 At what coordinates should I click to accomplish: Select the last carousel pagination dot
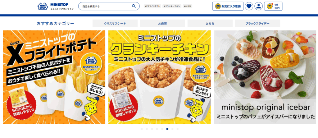tap(177, 129)
